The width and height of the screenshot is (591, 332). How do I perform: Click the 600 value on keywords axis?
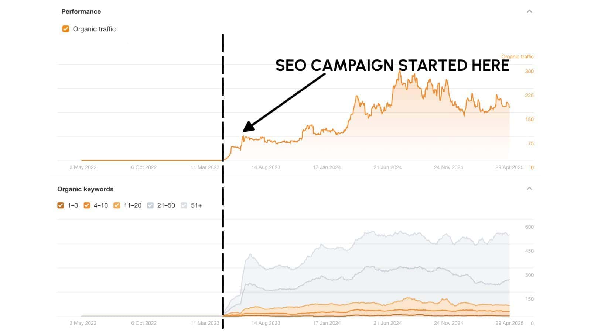529,227
